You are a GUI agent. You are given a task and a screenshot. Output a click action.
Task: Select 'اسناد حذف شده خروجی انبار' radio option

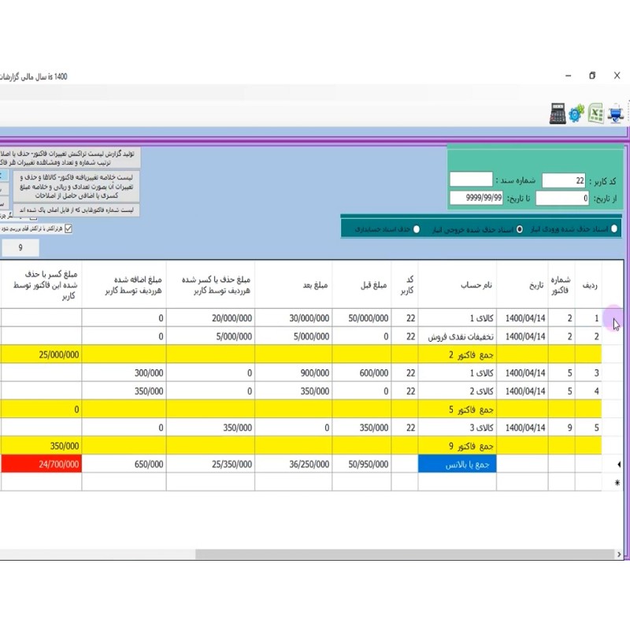(x=518, y=229)
